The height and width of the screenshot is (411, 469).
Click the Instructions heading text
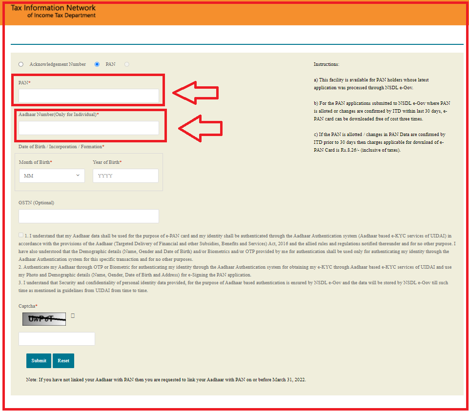tap(326, 64)
